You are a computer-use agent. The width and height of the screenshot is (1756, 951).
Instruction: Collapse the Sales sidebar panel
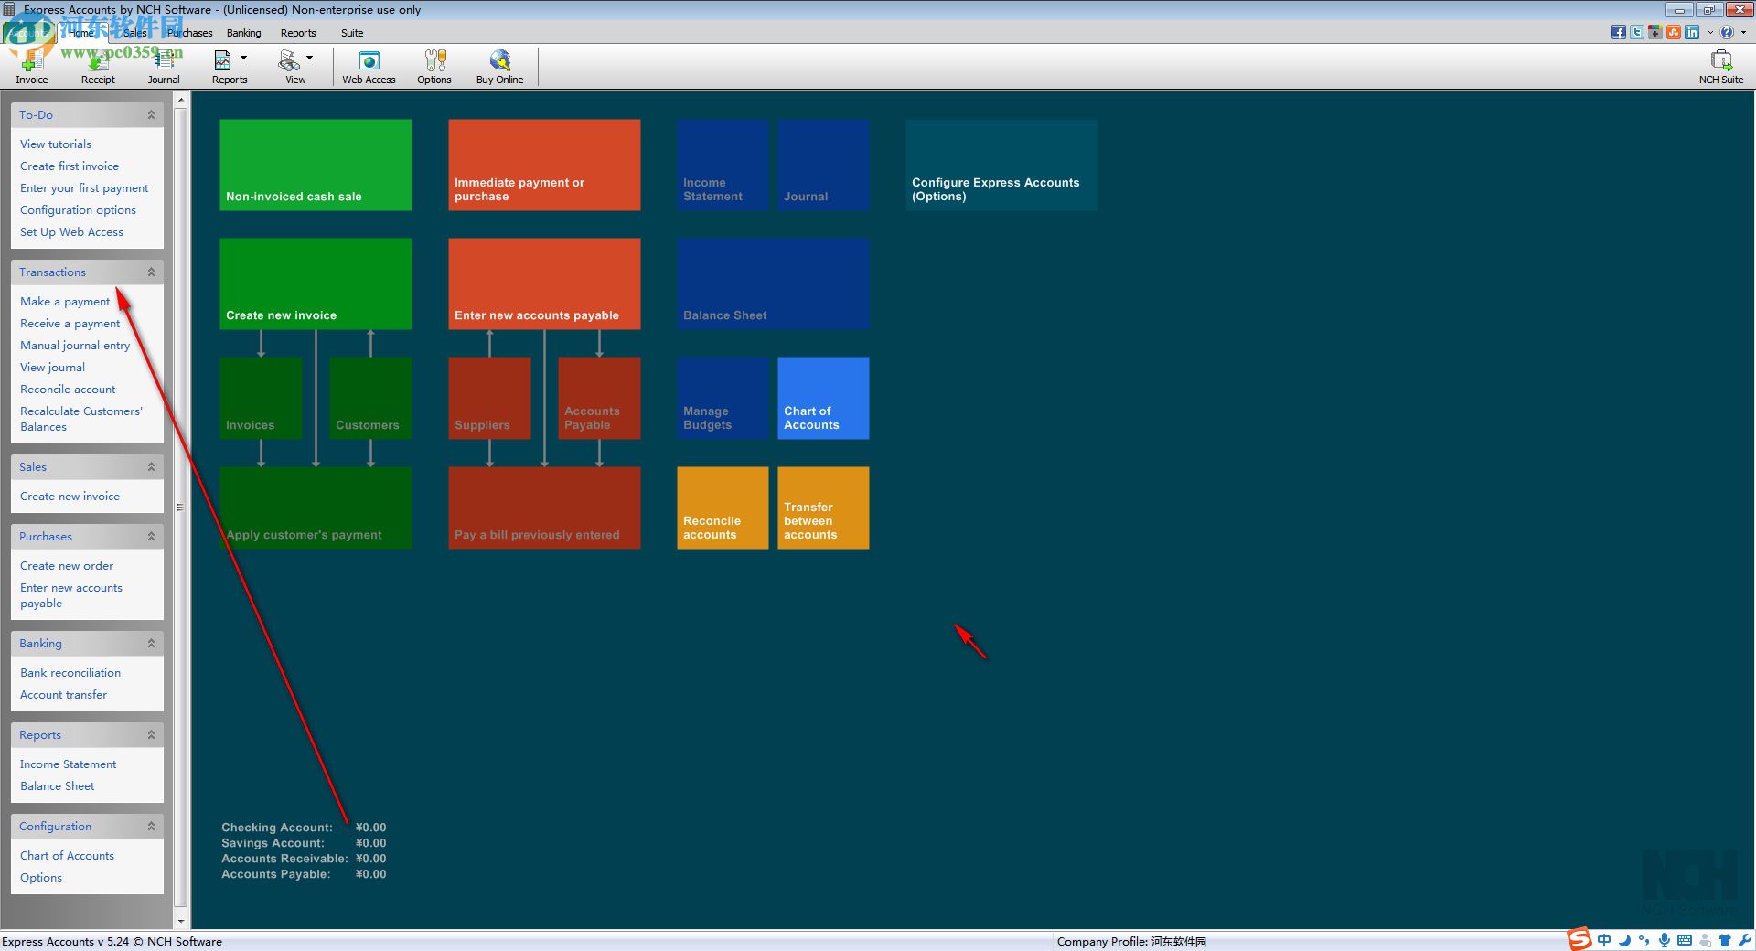click(x=151, y=467)
